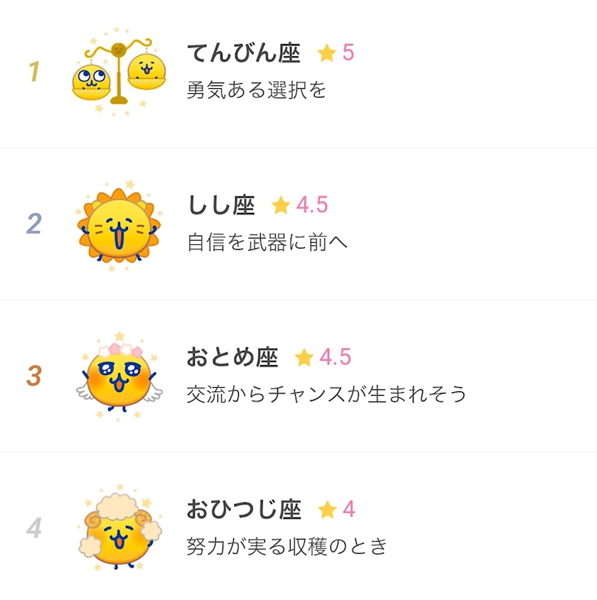Tap the Libra scales mascot icon
This screenshot has width=597, height=600.
pos(119,73)
